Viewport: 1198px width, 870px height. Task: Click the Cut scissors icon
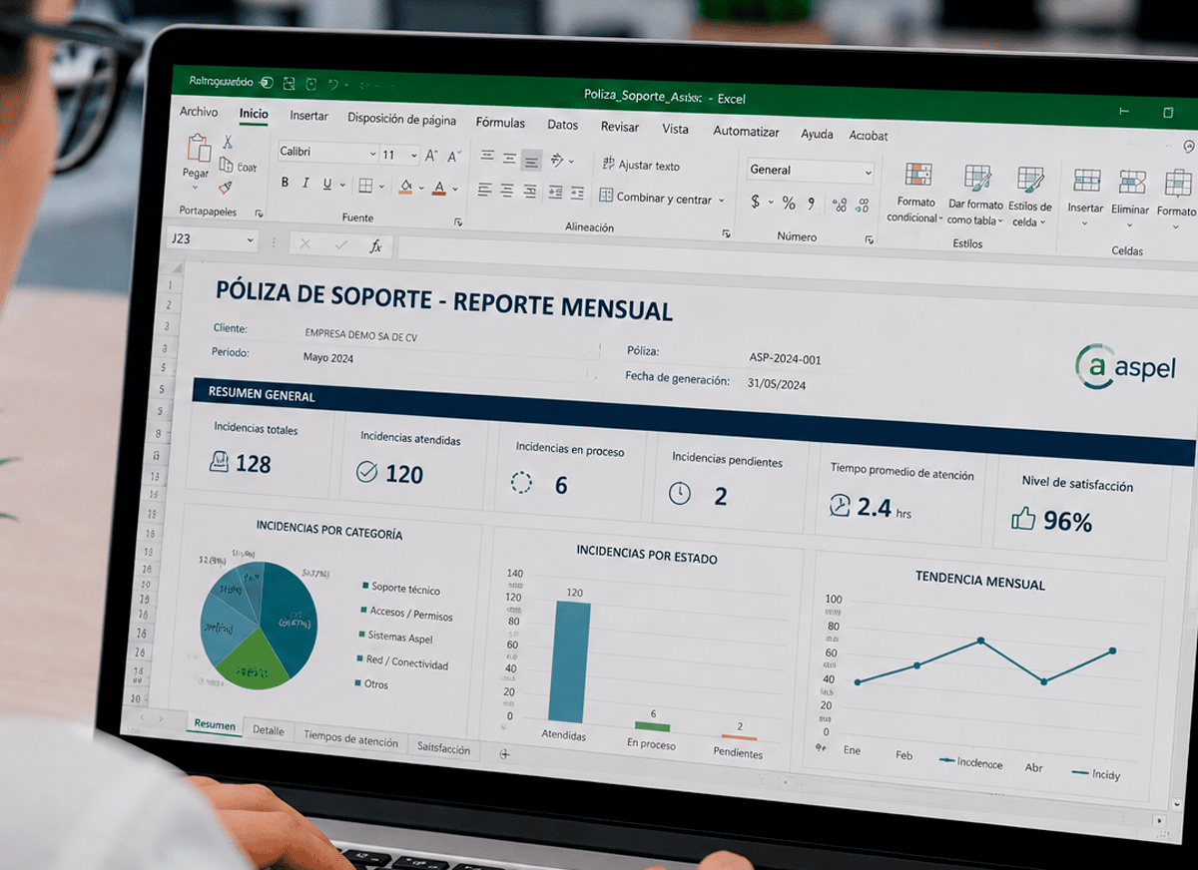click(x=229, y=143)
